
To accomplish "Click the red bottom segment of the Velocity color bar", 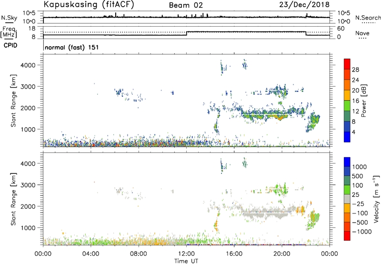I will tap(347, 236).
